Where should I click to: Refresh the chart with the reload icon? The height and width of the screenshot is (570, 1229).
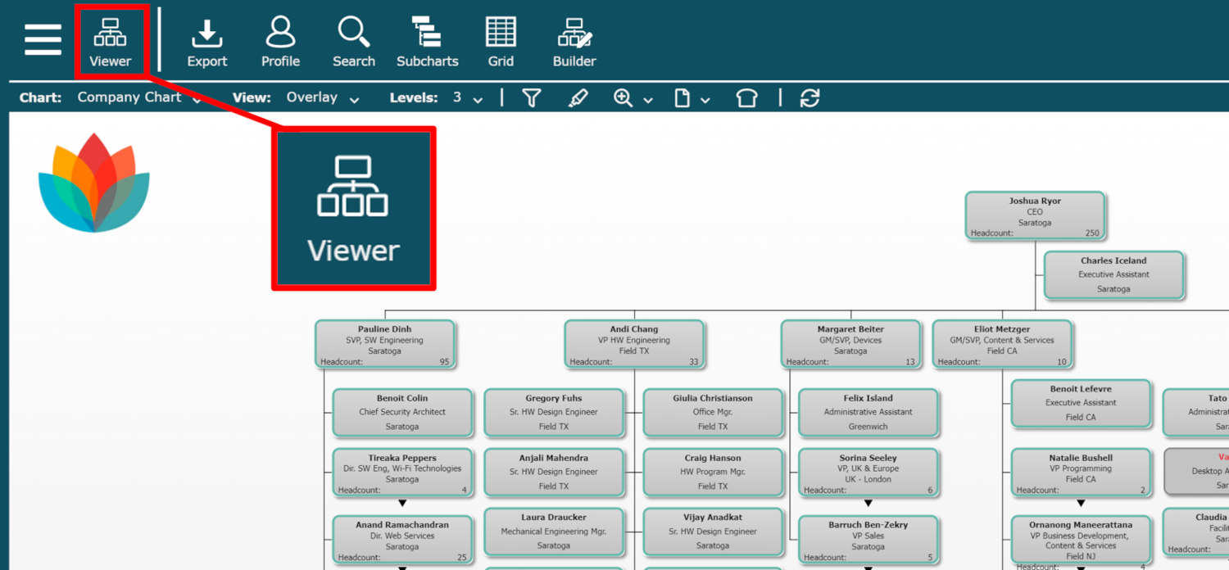click(810, 98)
